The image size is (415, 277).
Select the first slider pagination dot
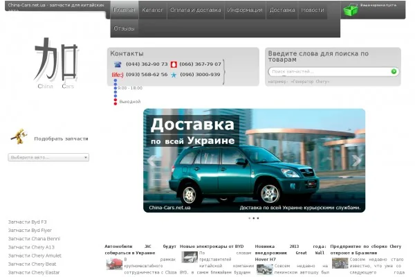point(249,218)
